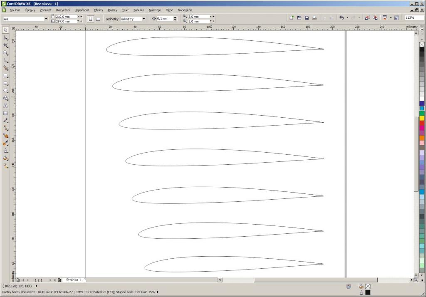426x297 pixels.
Task: Click the page width 210,0 mm field
Action: pyautogui.click(x=65, y=17)
